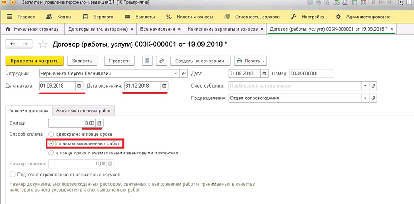Click the Провести button
The width and height of the screenshot is (414, 204).
point(120,61)
